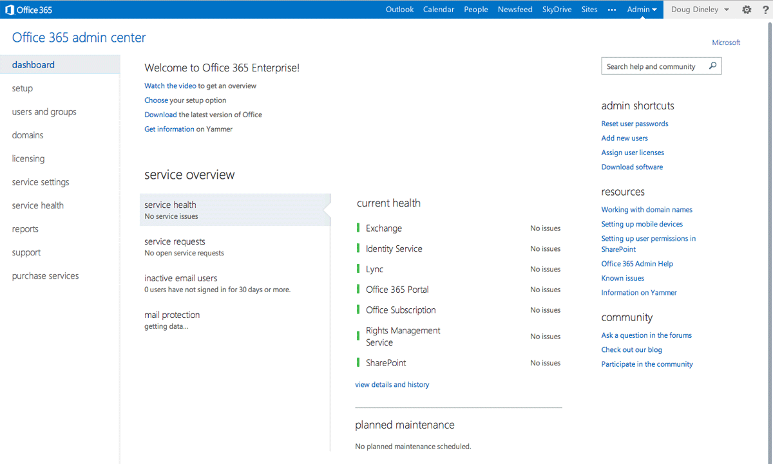The width and height of the screenshot is (773, 464).
Task: Click the Exchange service health entry
Action: point(384,228)
